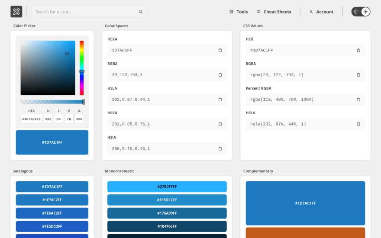This screenshot has height=238, width=381.
Task: Click the Account person icon
Action: coord(311,12)
